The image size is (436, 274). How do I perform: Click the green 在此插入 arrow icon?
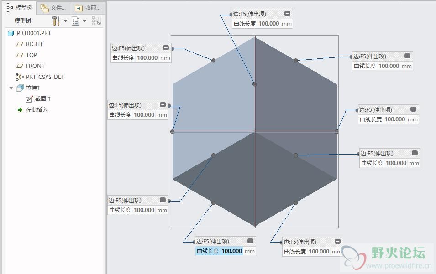pyautogui.click(x=20, y=110)
